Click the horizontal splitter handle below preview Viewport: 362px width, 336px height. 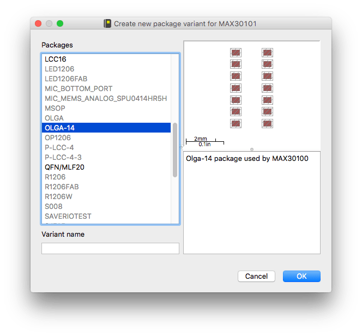[x=252, y=149]
